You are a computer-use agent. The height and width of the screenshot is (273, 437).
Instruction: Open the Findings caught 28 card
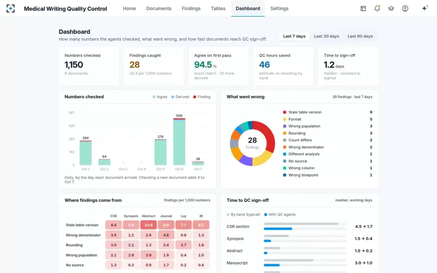point(154,66)
